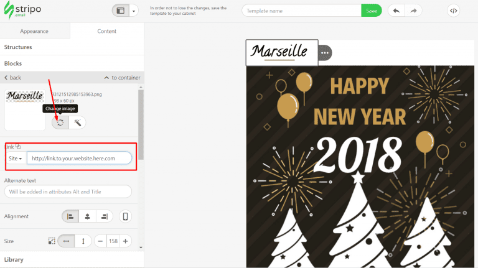The image size is (478, 268).
Task: Select center alignment for the image
Action: [x=88, y=216]
